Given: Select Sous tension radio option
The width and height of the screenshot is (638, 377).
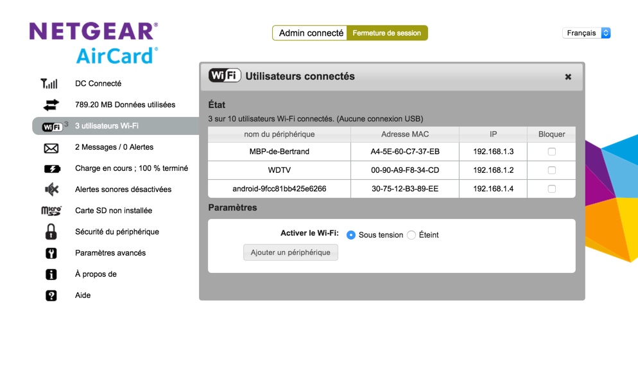Looking at the screenshot, I should [x=351, y=235].
